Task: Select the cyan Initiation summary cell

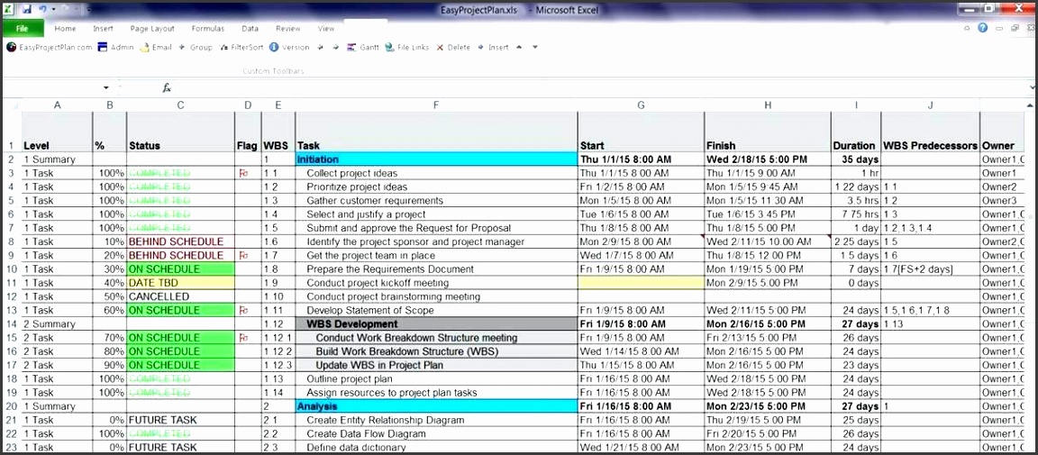Action: [x=435, y=159]
